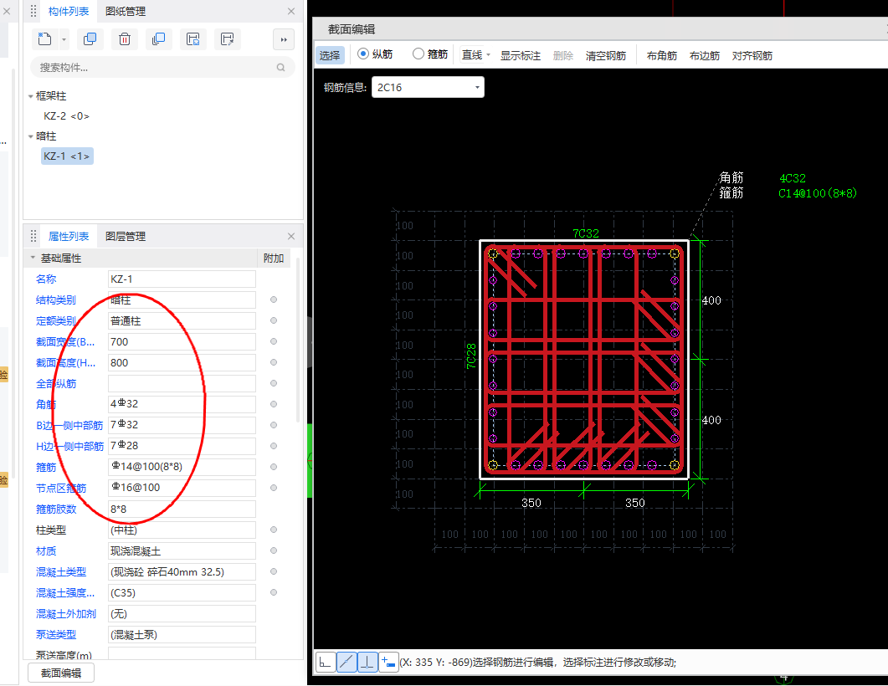Collapse the 基础属性 section
The width and height of the screenshot is (888, 686).
click(33, 259)
